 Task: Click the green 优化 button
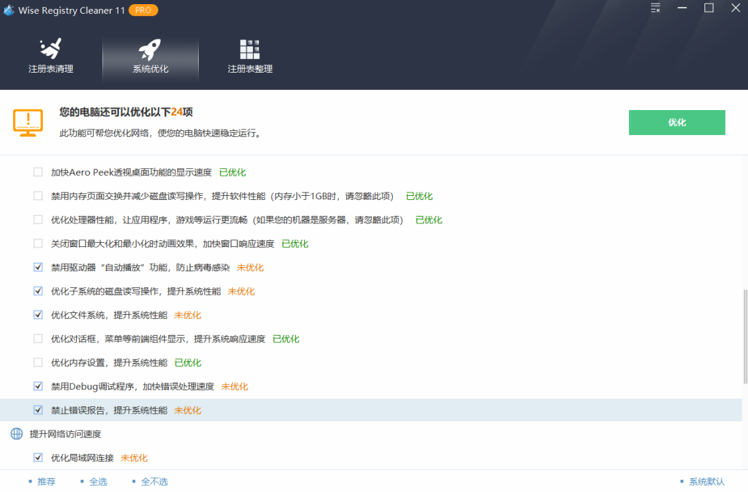coord(677,122)
